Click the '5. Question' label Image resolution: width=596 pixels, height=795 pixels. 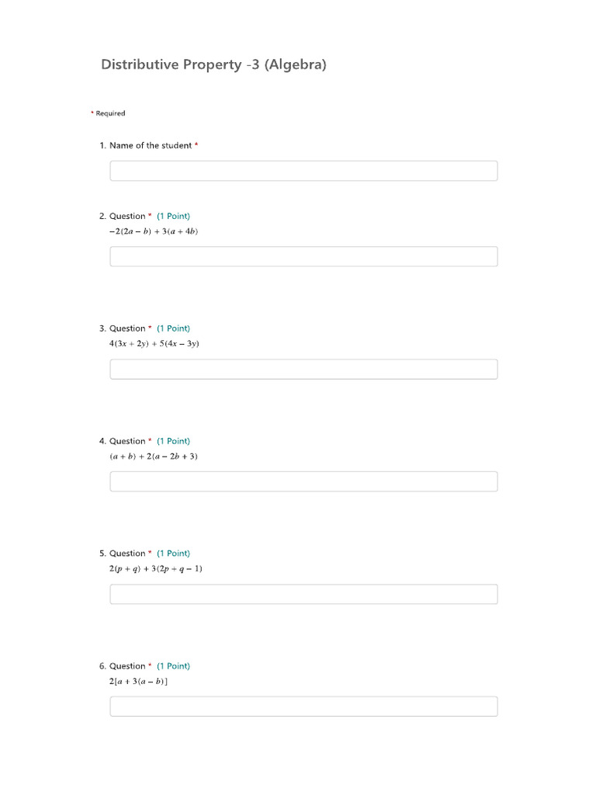coord(126,554)
